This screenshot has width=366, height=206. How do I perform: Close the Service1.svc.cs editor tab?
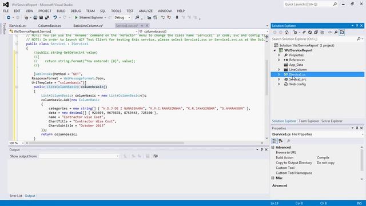tap(147, 26)
